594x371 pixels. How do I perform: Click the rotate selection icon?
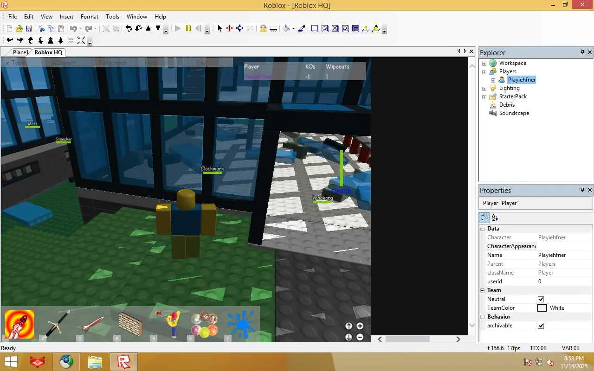[x=129, y=29]
